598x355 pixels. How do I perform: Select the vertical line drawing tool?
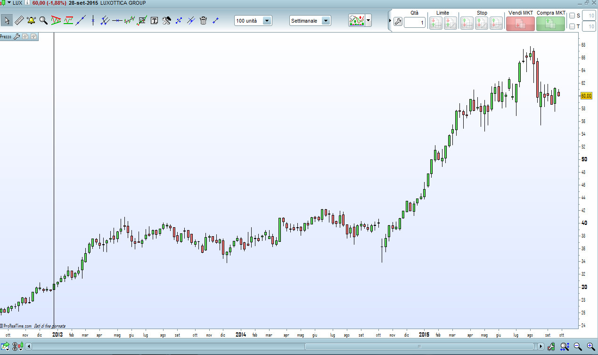coord(93,20)
